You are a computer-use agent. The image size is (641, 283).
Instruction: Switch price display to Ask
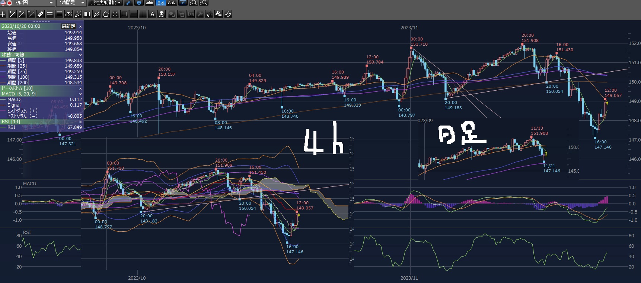[171, 3]
